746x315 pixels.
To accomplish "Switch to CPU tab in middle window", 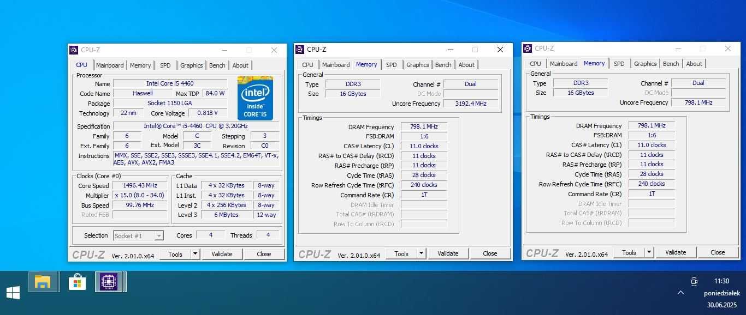I will tap(308, 65).
